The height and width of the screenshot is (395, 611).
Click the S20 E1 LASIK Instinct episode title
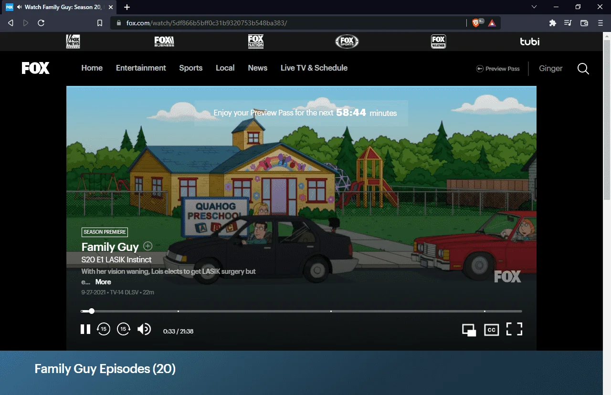click(x=116, y=260)
